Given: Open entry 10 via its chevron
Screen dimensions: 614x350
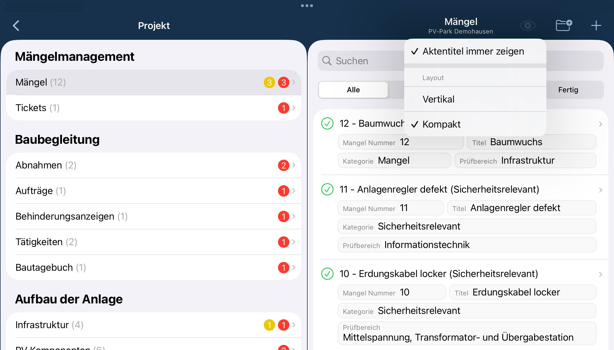Looking at the screenshot, I should pos(600,274).
